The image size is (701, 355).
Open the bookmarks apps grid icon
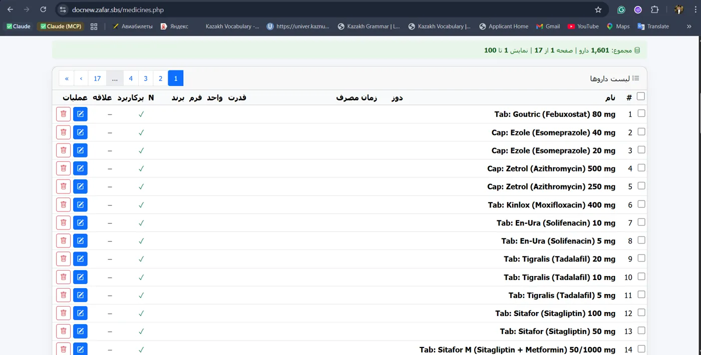point(94,26)
